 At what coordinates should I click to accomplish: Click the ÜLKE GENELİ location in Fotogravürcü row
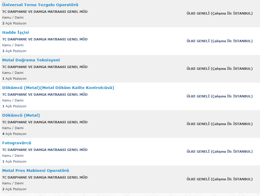coord(219,152)
